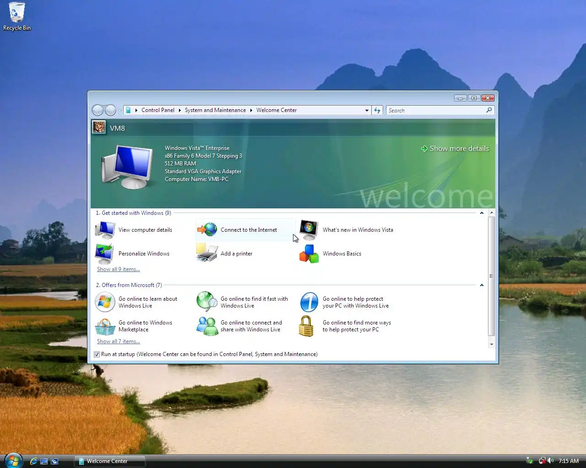Screen dimensions: 586x468
Task: Click the Personalize Windows label
Action: pyautogui.click(x=144, y=254)
